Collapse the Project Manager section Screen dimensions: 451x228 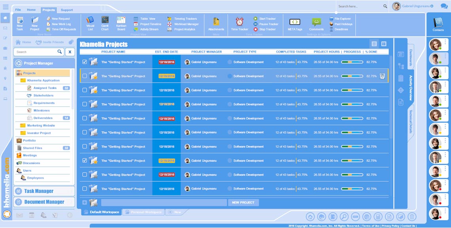44,63
